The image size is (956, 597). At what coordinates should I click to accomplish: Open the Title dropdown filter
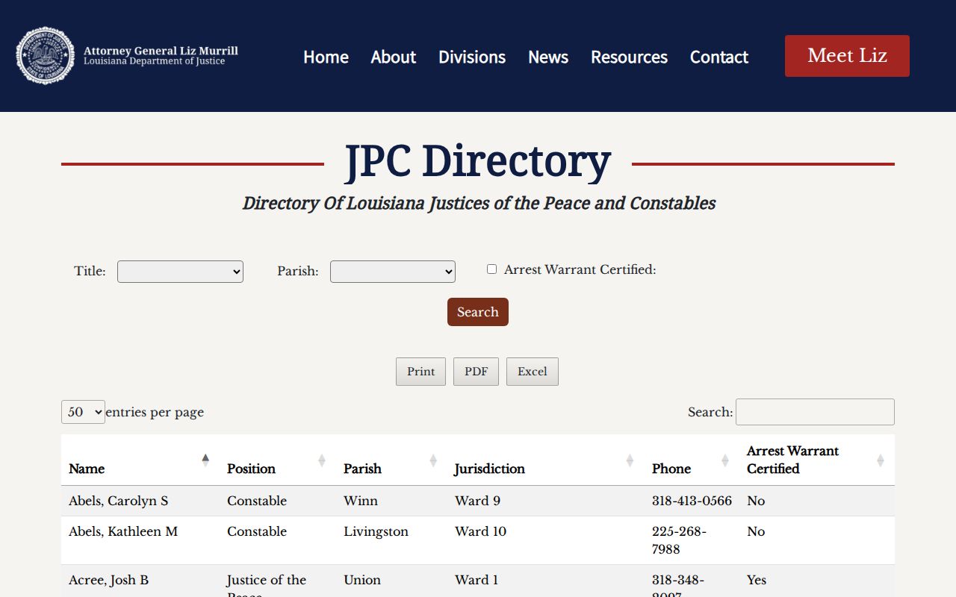pyautogui.click(x=180, y=272)
